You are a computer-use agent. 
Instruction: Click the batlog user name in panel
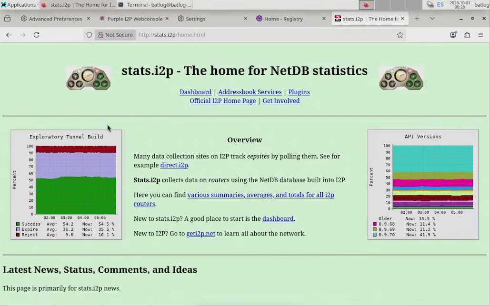click(481, 5)
